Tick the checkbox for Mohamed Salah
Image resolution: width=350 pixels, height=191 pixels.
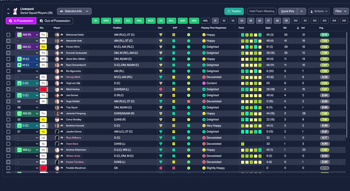point(8,35)
